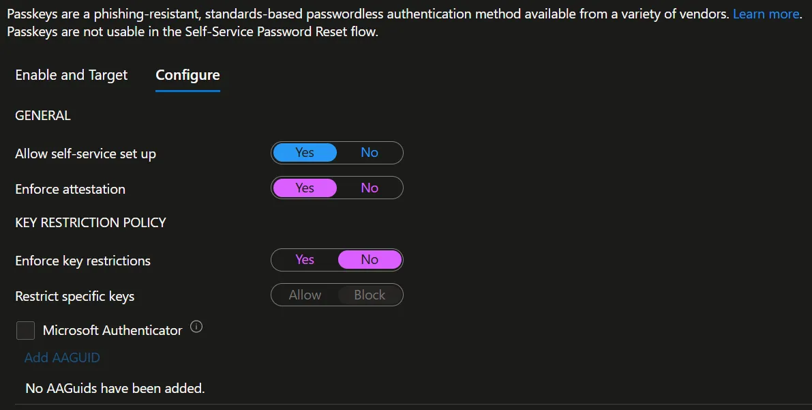Open the Learn more link
The image size is (812, 410).
coord(765,14)
